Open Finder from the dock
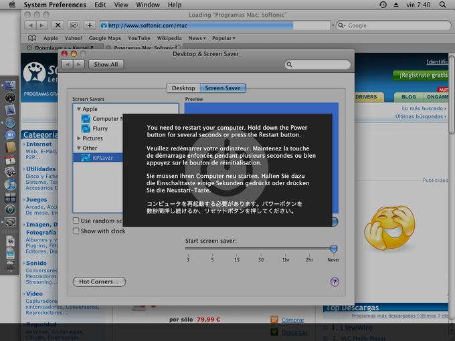The image size is (455, 341). point(10,86)
